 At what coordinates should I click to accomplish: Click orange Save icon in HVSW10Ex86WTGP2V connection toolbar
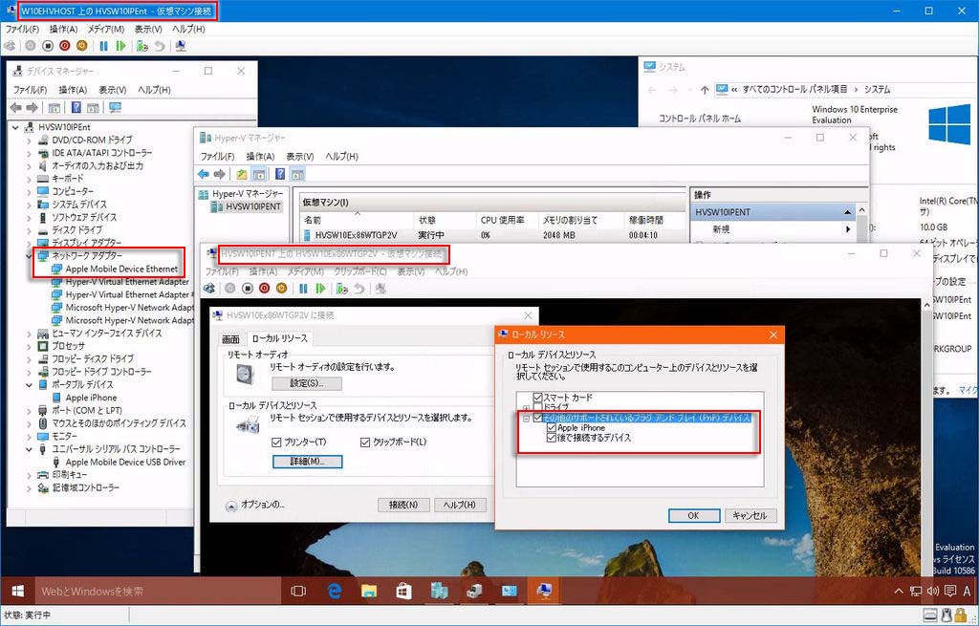tap(282, 289)
